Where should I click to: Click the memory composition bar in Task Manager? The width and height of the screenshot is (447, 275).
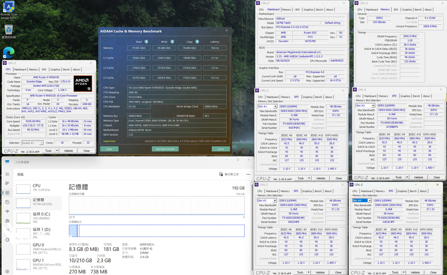click(x=156, y=231)
